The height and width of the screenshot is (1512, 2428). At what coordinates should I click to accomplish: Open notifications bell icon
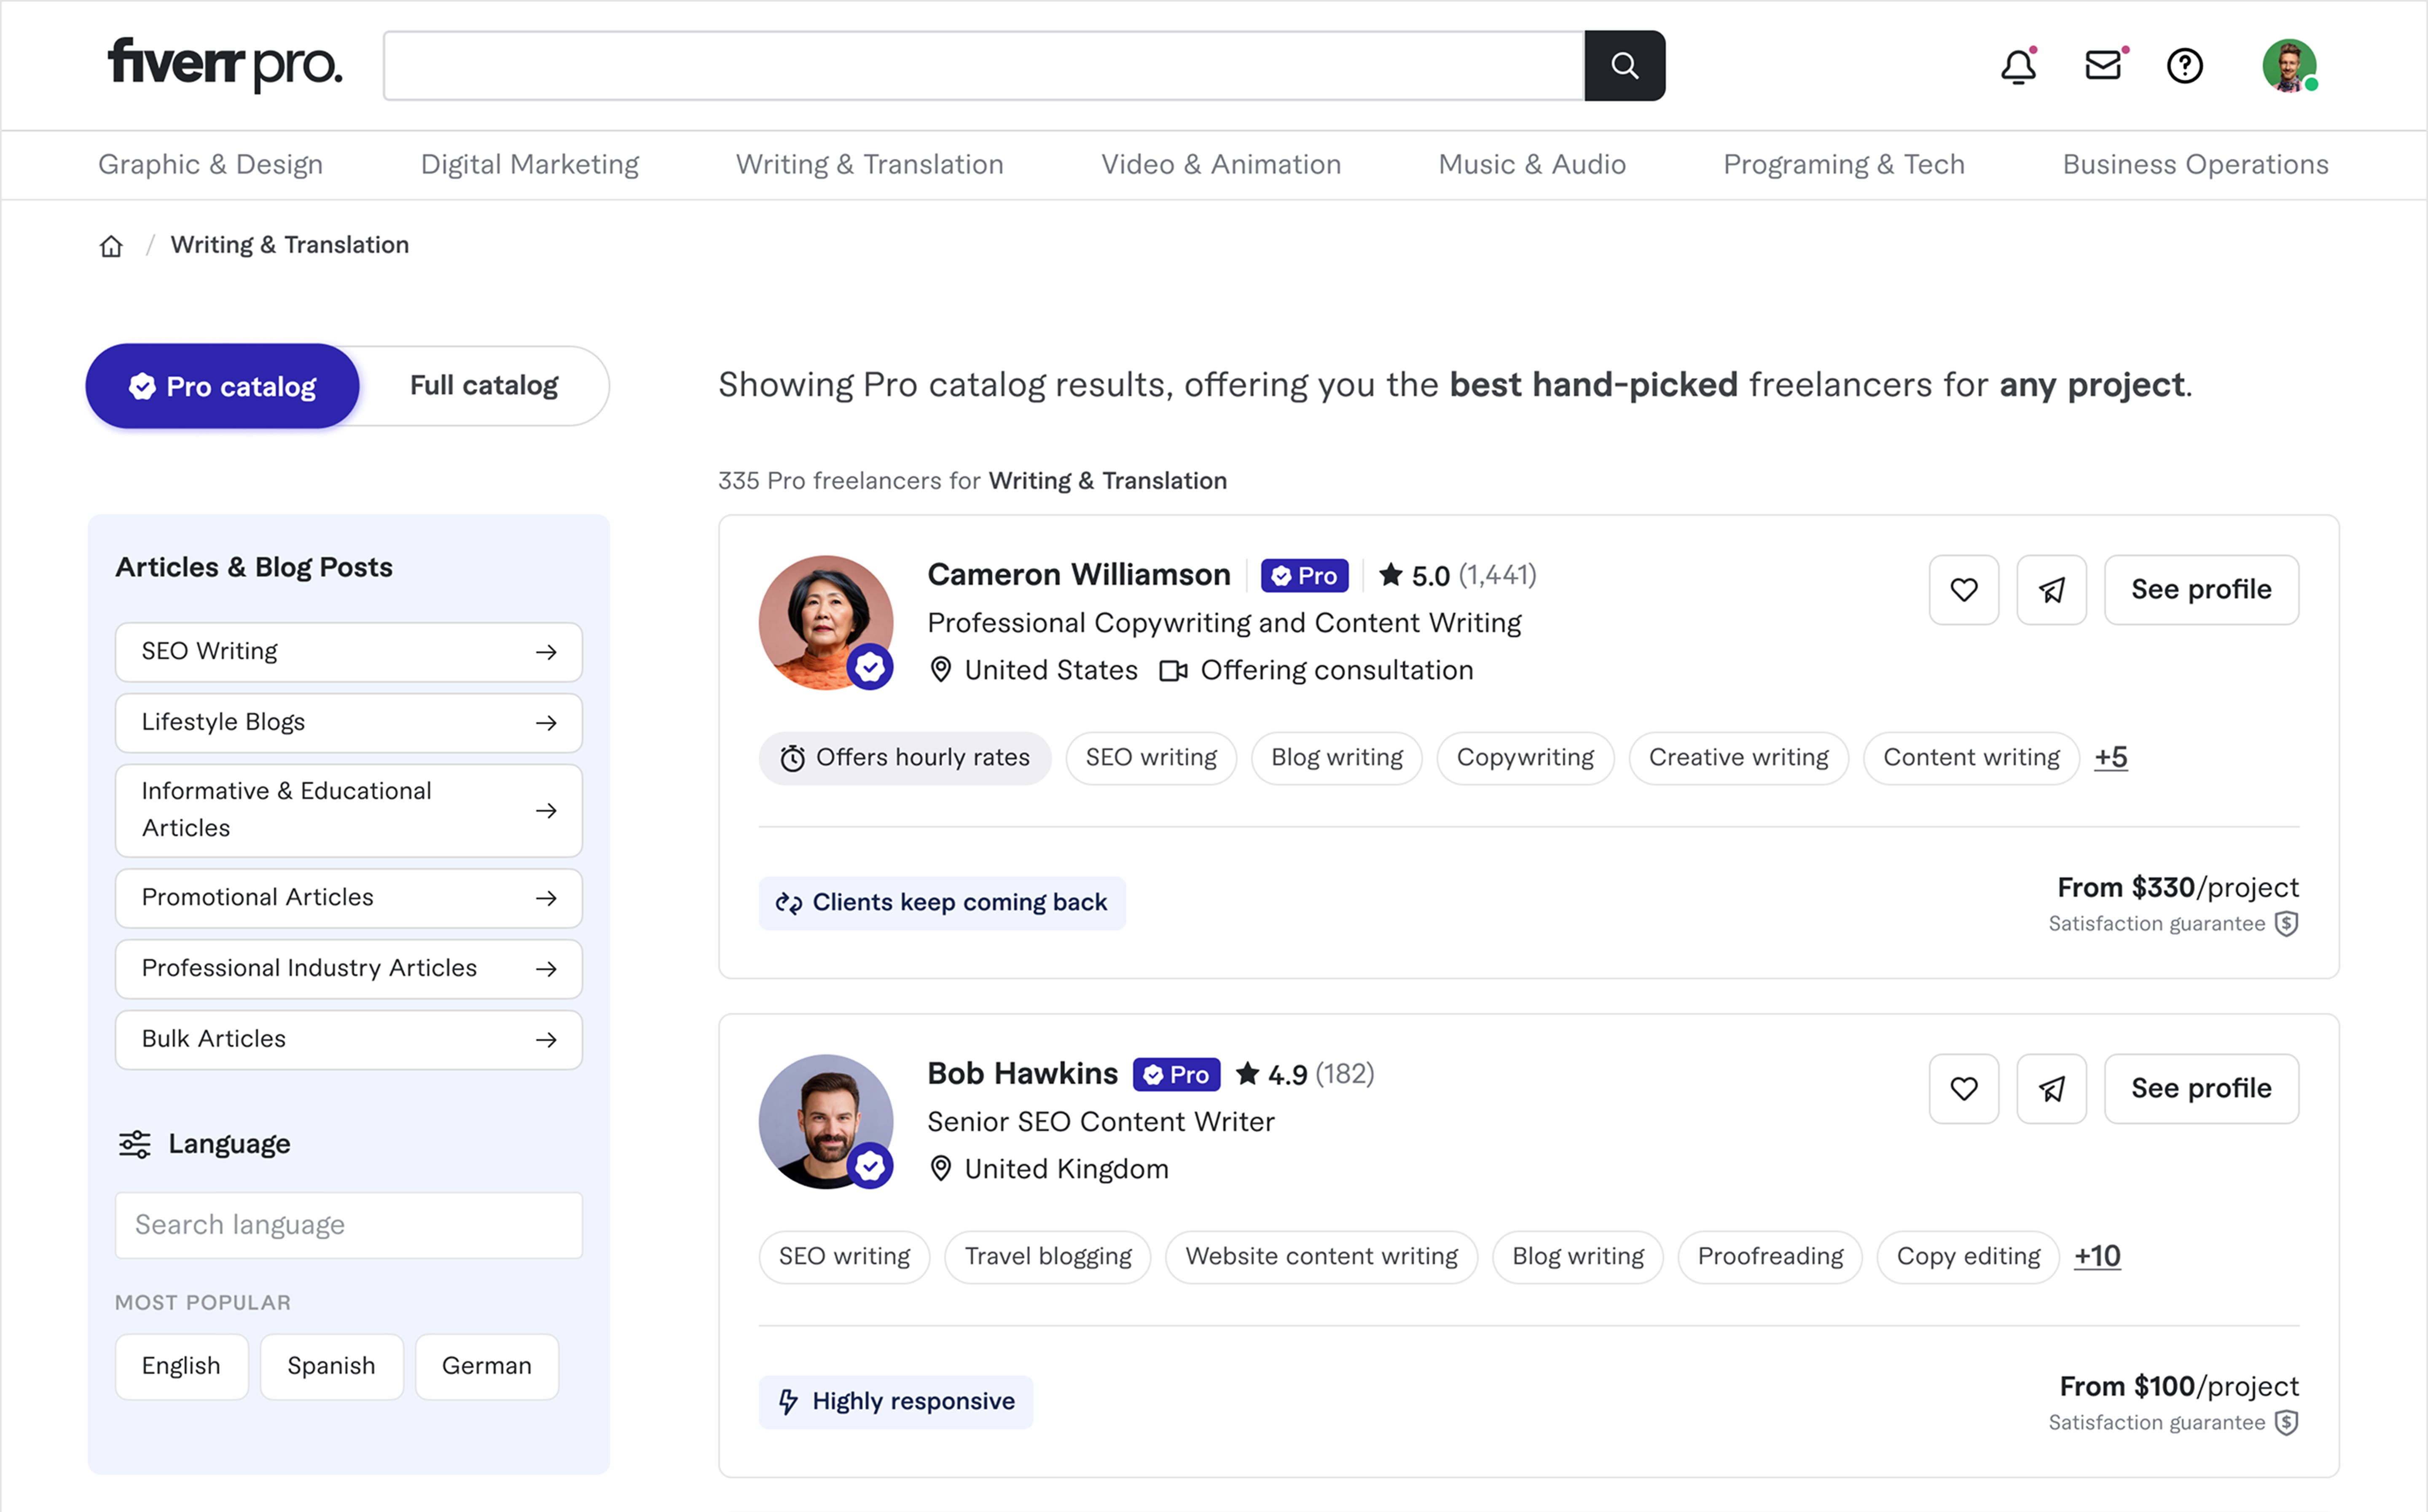tap(2018, 67)
